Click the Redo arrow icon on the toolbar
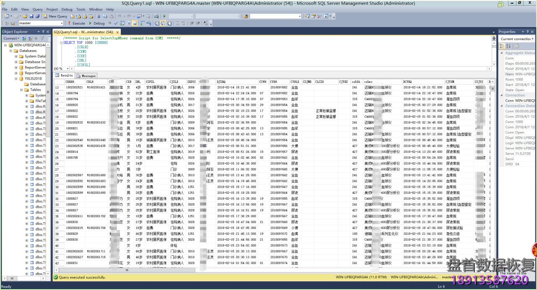The height and width of the screenshot is (290, 537). pos(129,15)
